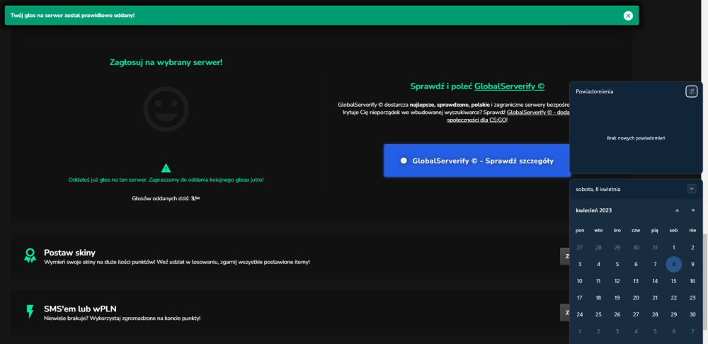Select April 24 in the calendar
The image size is (708, 344).
tap(580, 314)
